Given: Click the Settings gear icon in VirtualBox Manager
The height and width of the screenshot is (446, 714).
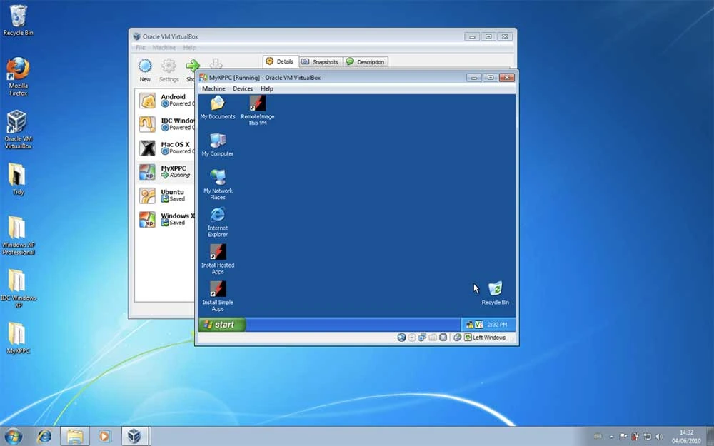Looking at the screenshot, I should (x=169, y=66).
